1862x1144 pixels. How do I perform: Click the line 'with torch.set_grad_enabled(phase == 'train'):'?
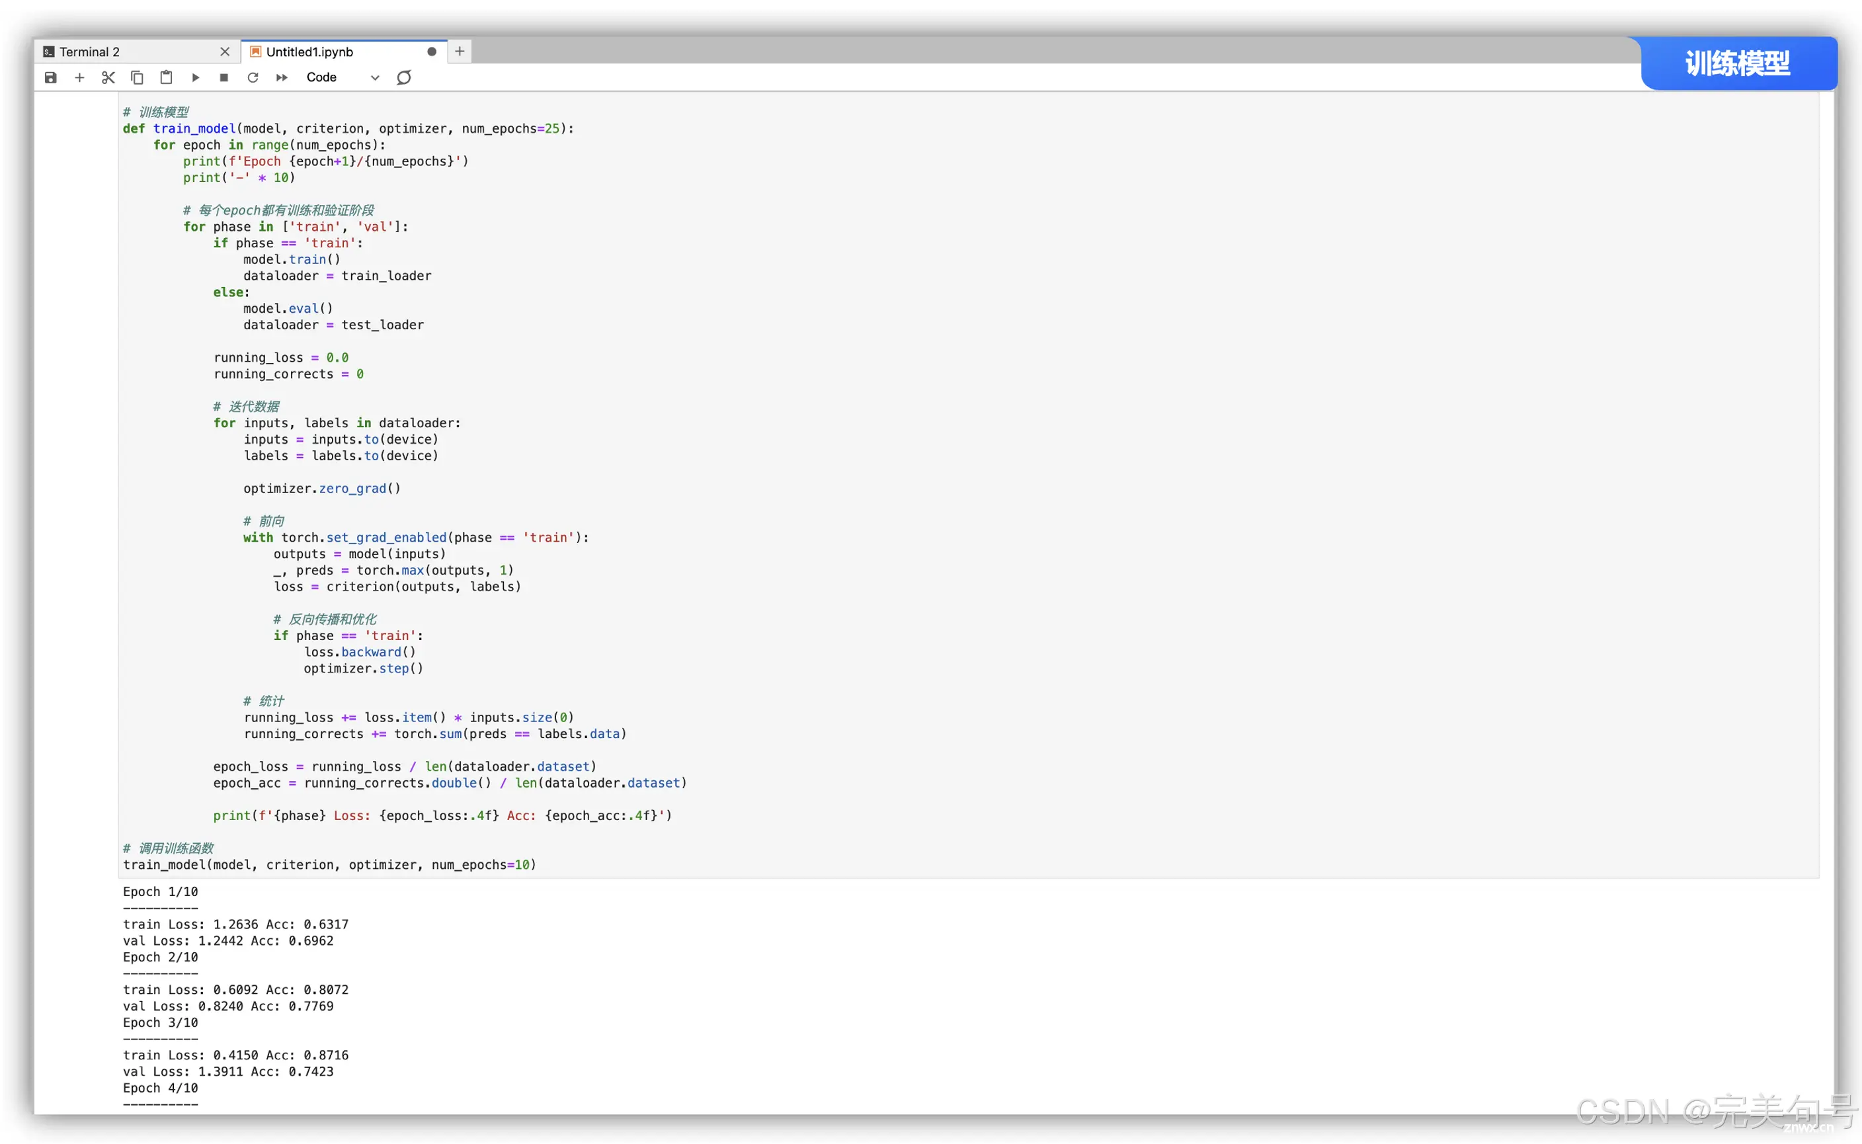(416, 538)
